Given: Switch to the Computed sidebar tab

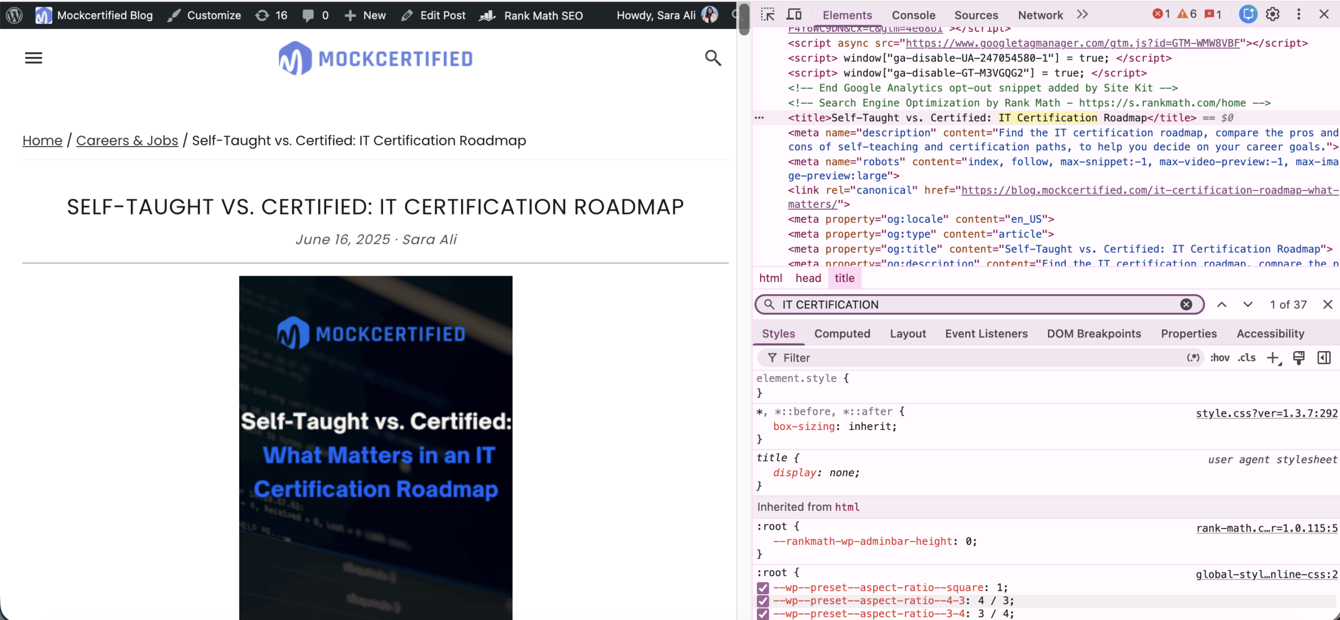Looking at the screenshot, I should (842, 334).
